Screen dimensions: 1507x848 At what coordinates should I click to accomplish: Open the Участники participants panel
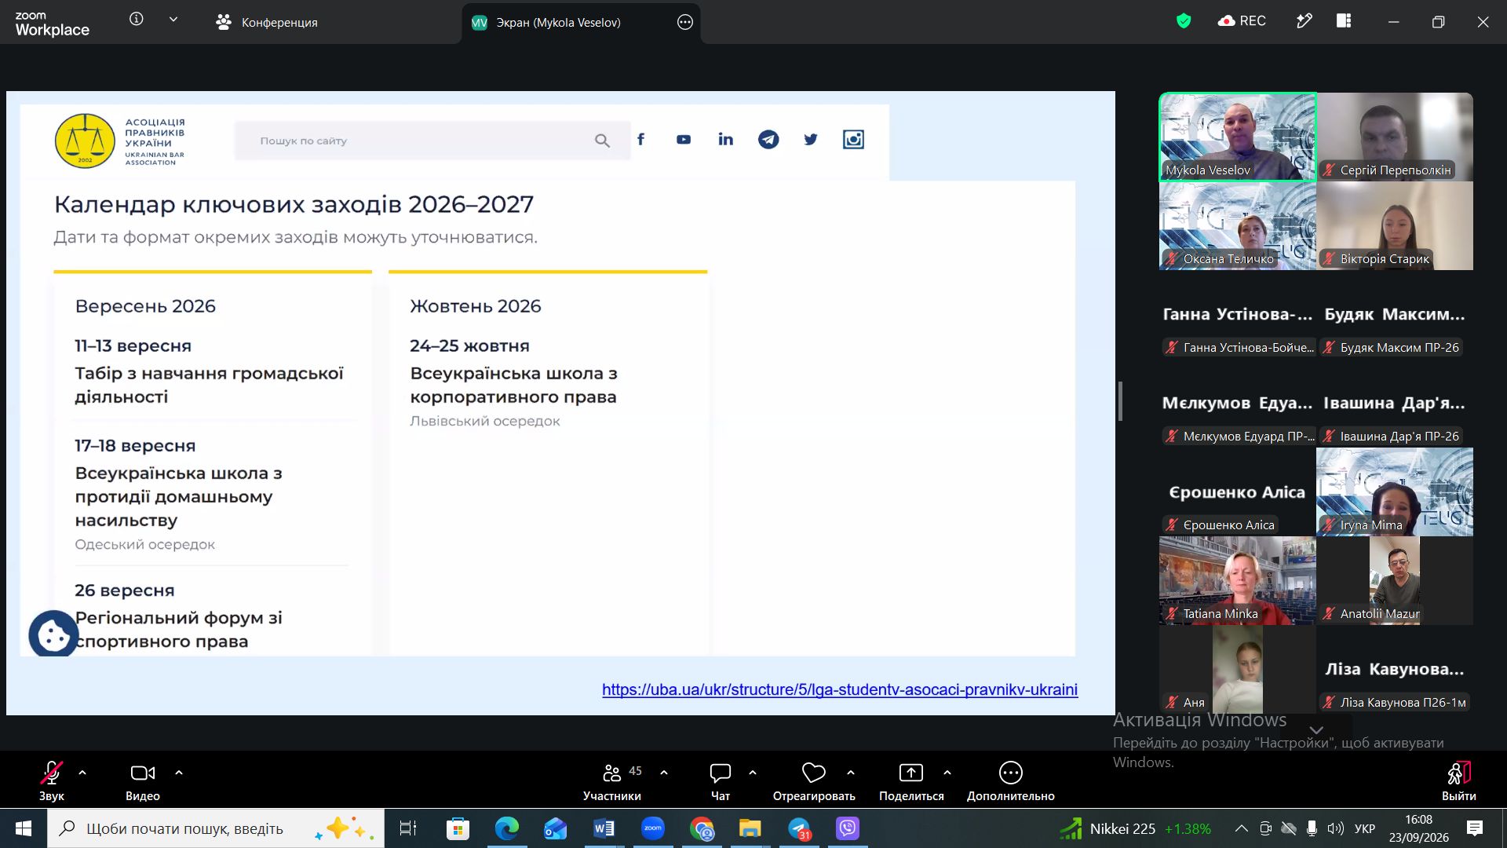pos(612,780)
